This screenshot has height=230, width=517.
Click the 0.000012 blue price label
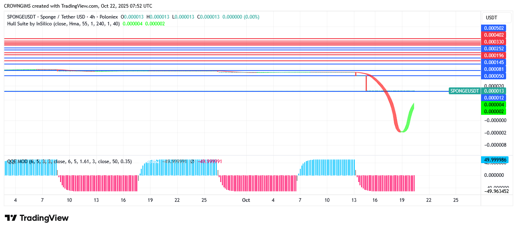click(x=494, y=98)
